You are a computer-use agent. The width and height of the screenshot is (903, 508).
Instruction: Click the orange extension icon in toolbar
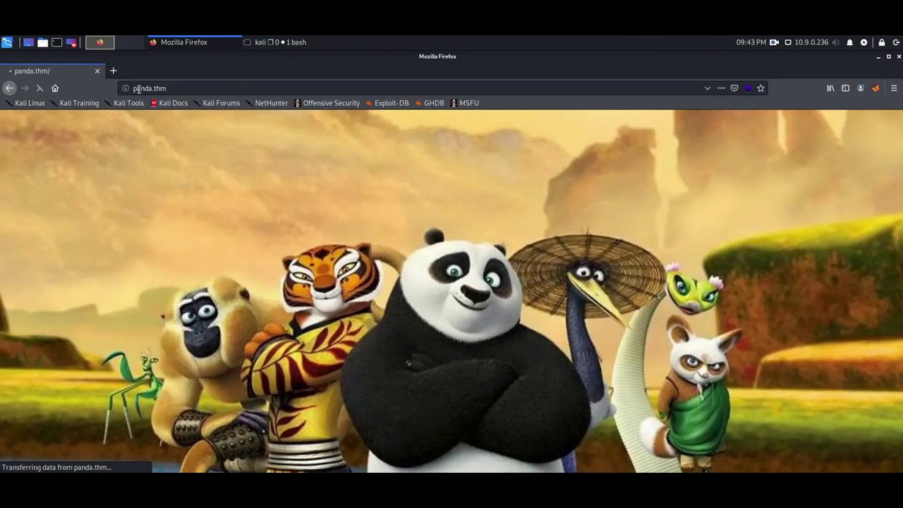[x=875, y=88]
